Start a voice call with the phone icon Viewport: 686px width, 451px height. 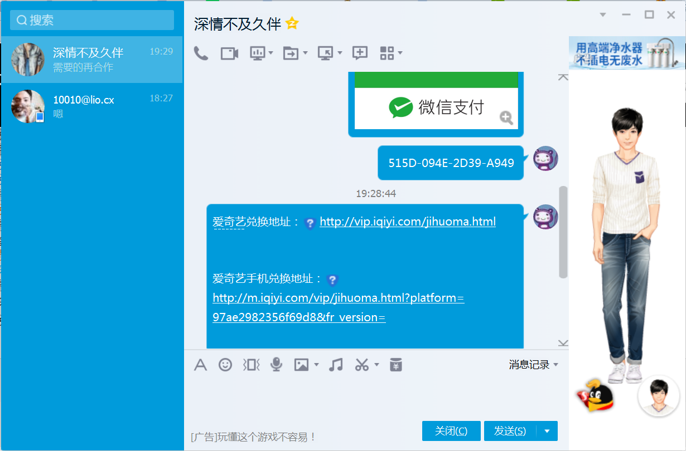[x=201, y=53]
